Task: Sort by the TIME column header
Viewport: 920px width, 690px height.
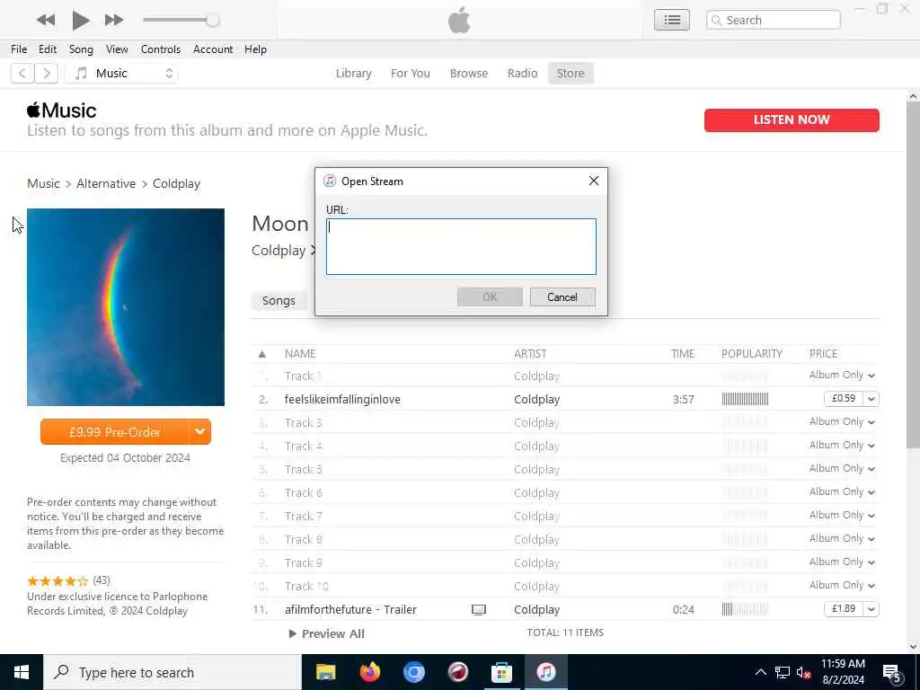Action: coord(683,354)
